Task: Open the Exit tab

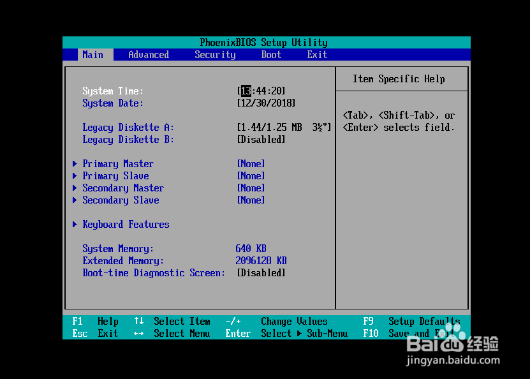Action: tap(317, 55)
